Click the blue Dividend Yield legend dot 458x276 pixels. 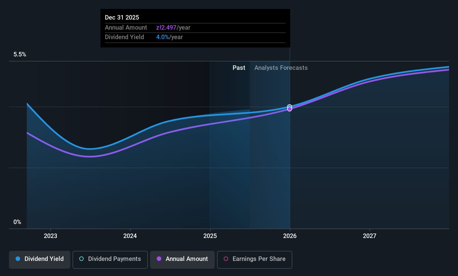(18, 259)
